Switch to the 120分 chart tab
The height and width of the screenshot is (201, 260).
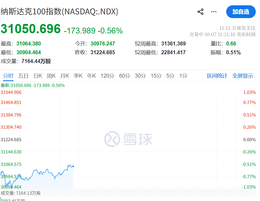click(x=107, y=76)
